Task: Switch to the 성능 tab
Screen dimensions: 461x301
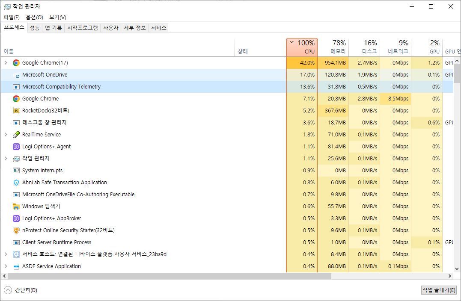Action: pyautogui.click(x=35, y=28)
